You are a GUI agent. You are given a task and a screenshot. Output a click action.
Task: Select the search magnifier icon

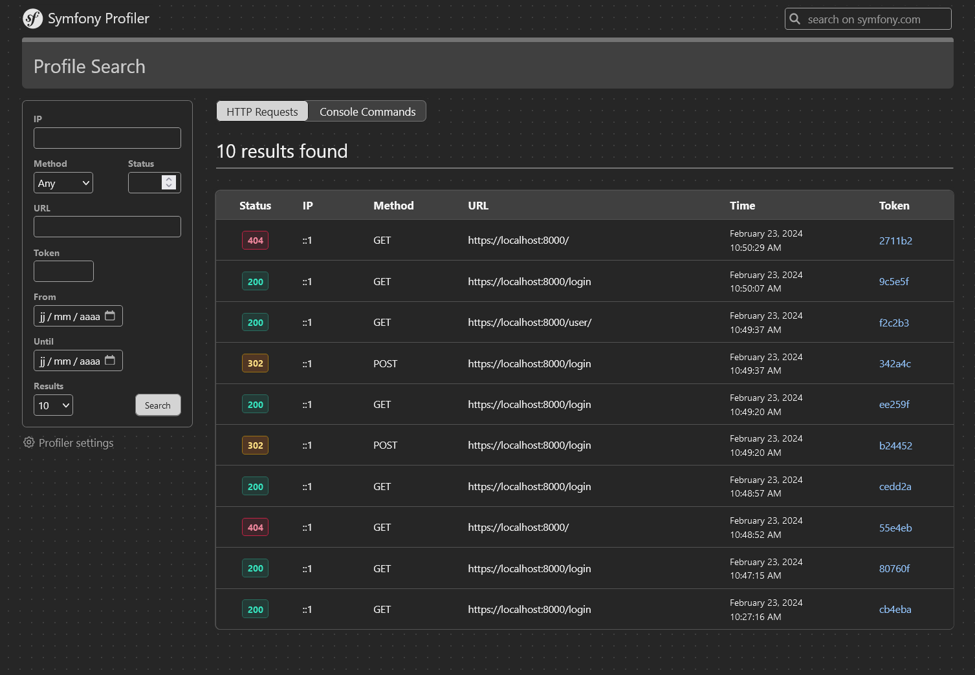pyautogui.click(x=795, y=19)
